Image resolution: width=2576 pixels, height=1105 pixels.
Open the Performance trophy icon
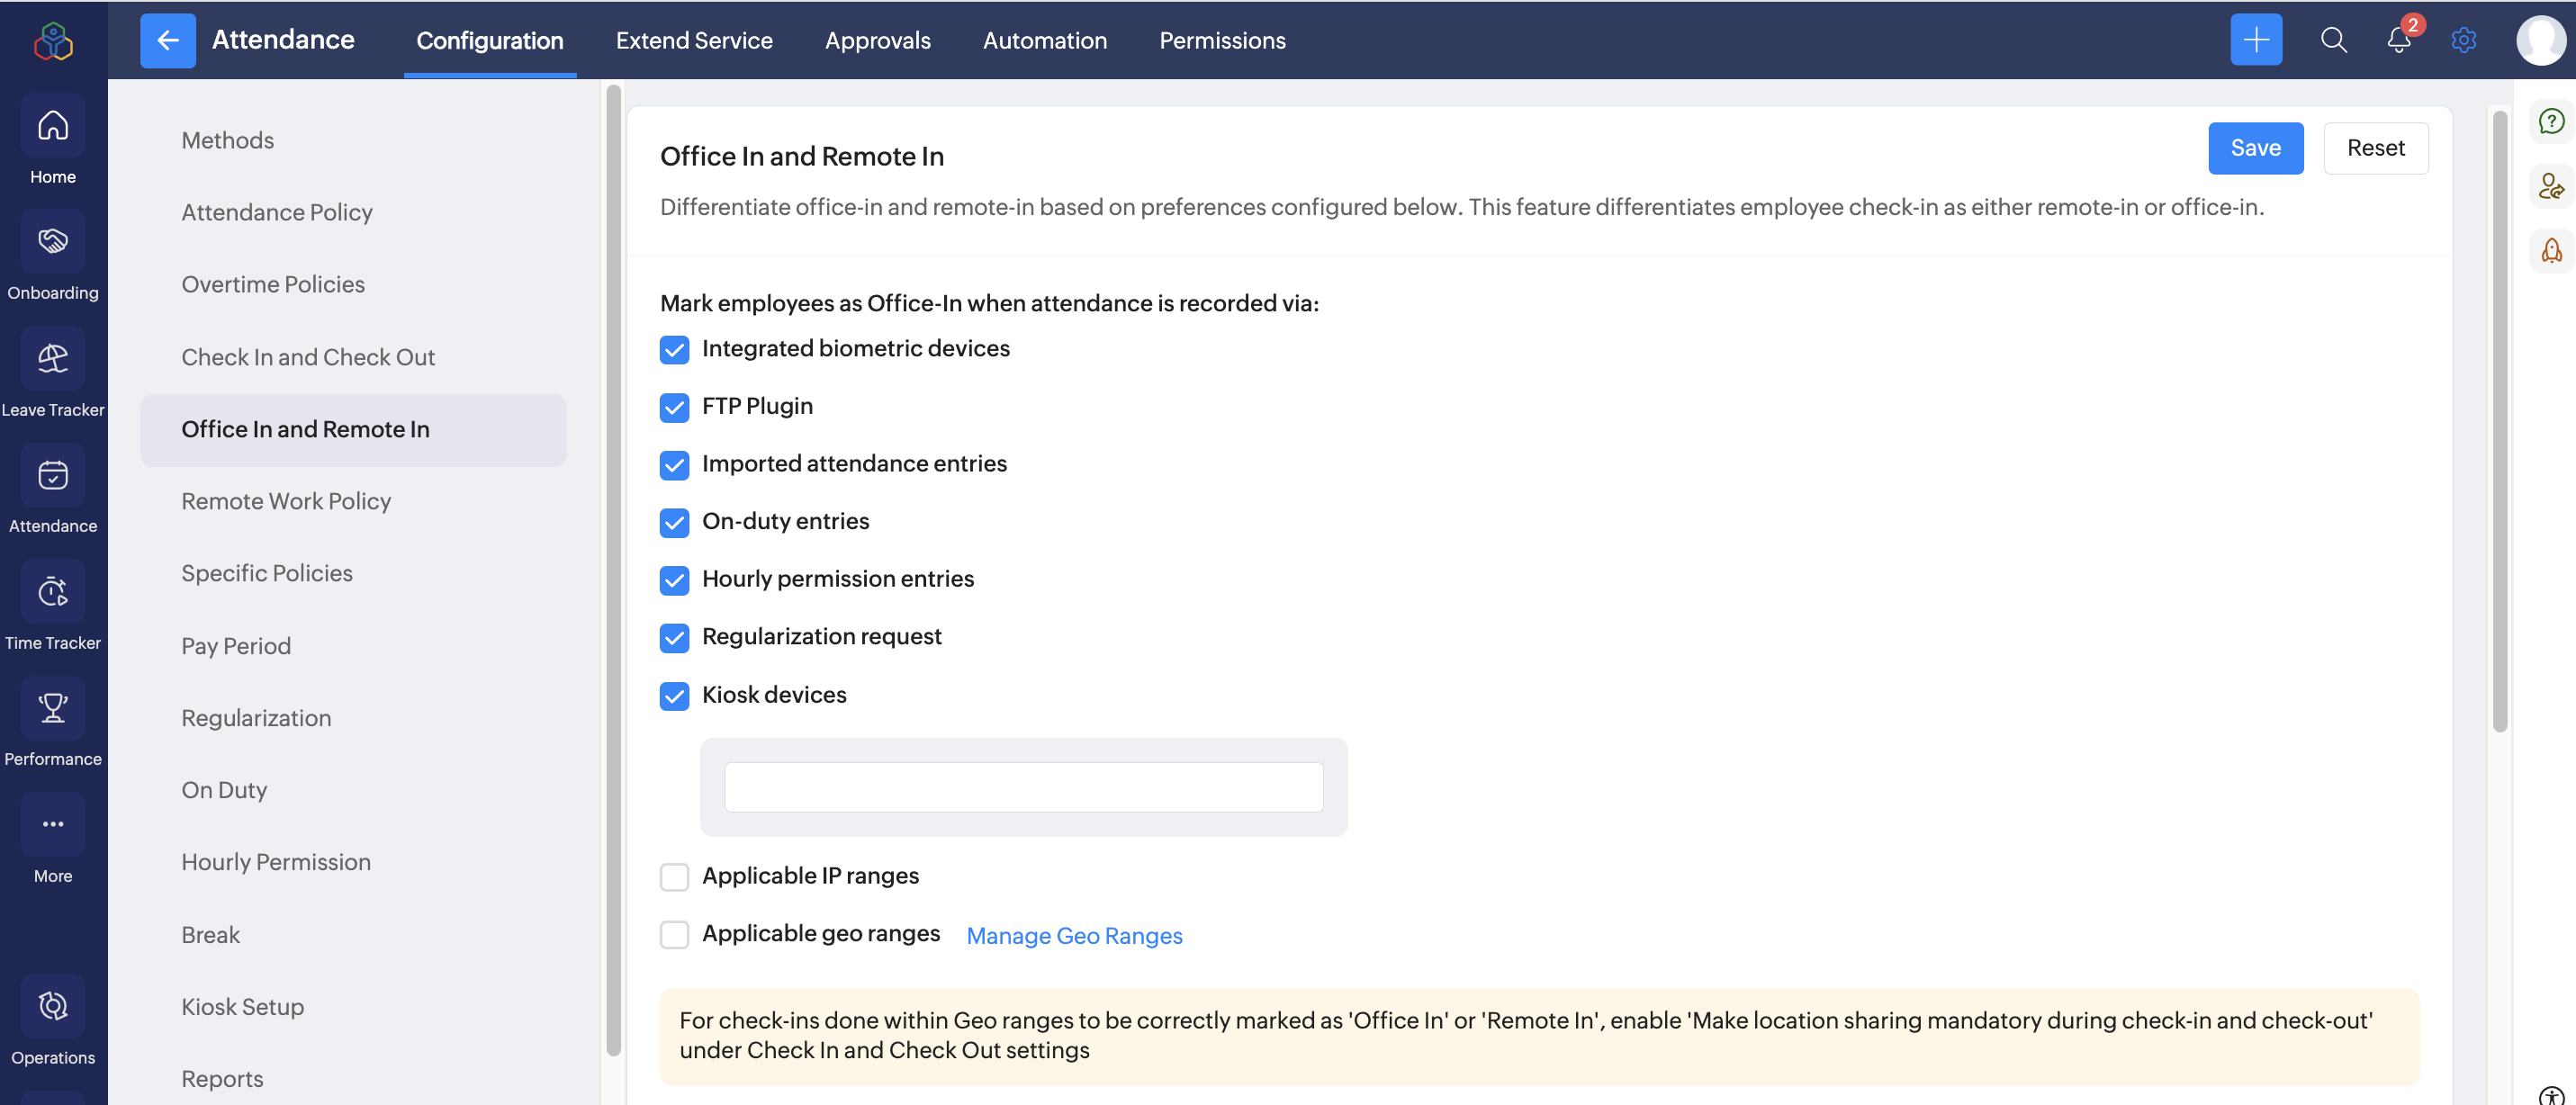pos(53,708)
